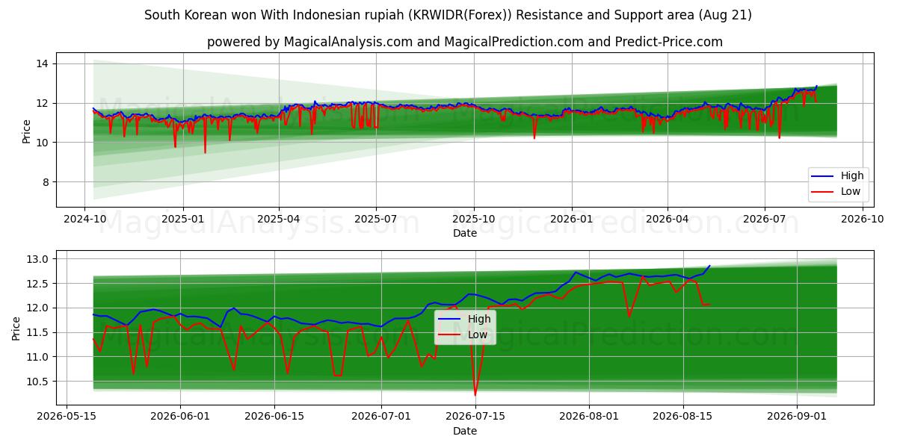Click the 2026-04 tick label on upper chart
This screenshot has height=448, width=897.
[x=667, y=220]
